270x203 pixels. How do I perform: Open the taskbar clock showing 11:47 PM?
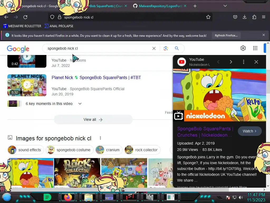pos(256,197)
